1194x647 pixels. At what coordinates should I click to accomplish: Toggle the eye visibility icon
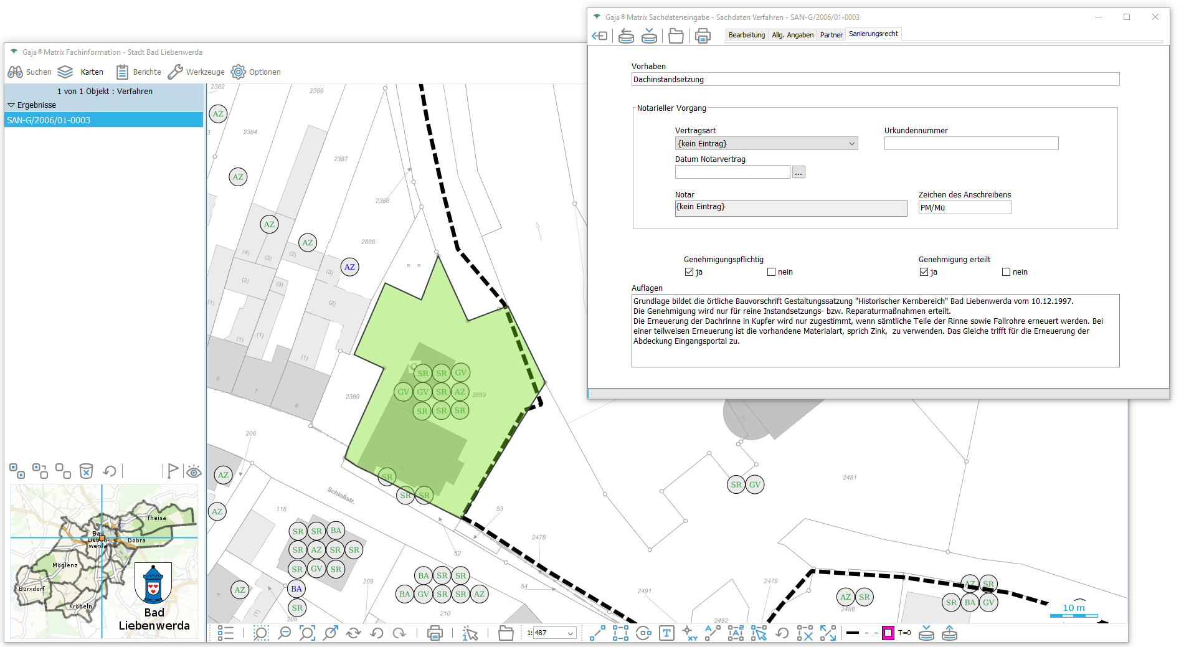click(194, 471)
